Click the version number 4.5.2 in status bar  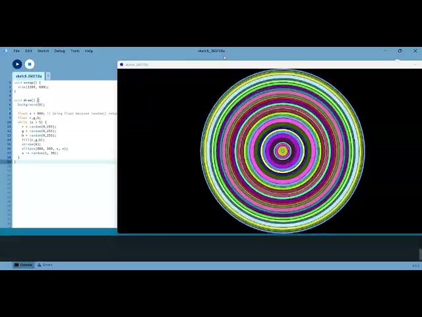point(416,265)
